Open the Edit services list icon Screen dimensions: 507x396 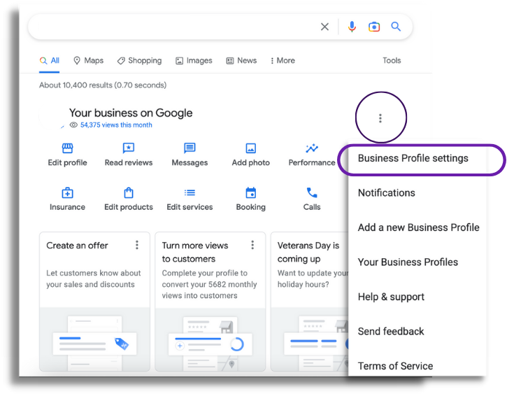[190, 193]
